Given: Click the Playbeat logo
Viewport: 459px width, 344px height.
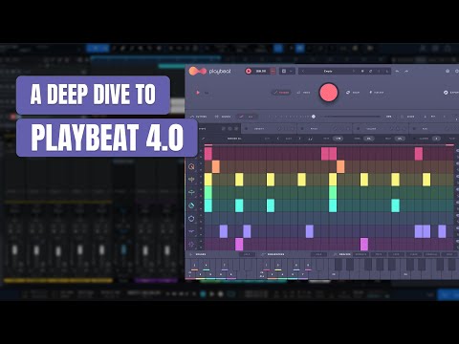Looking at the screenshot, I should tap(209, 71).
